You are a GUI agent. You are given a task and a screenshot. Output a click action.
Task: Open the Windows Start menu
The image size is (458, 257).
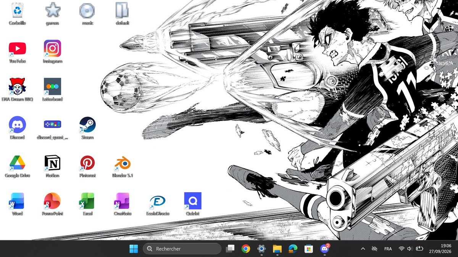pos(134,249)
